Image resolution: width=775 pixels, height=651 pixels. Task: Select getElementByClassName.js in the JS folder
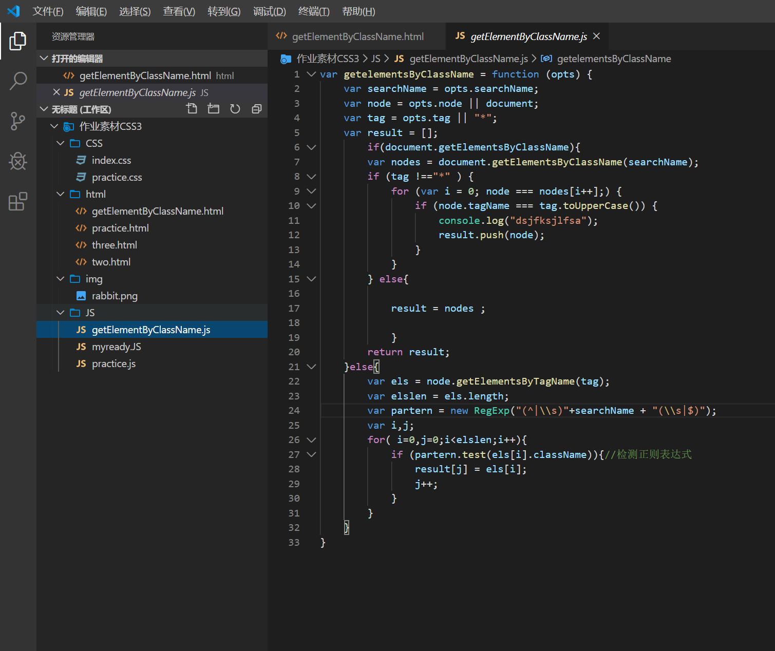point(152,330)
